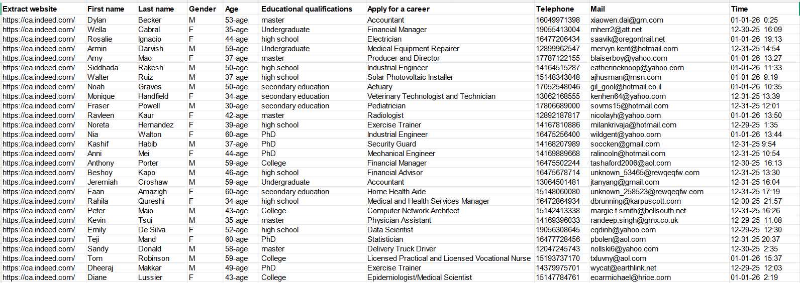Select the email unknown_53465@rewqeqfw.com
The height and width of the screenshot is (283, 800).
(645, 173)
